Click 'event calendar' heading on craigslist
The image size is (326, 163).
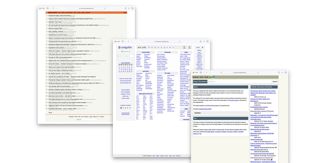click(126, 62)
